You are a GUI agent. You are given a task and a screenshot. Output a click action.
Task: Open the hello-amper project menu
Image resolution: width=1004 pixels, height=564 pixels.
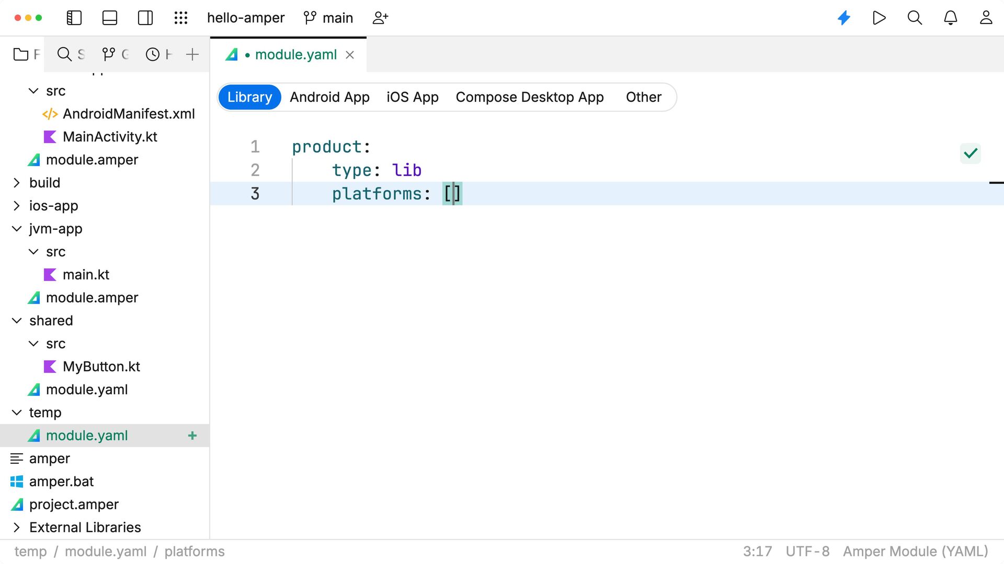point(246,18)
